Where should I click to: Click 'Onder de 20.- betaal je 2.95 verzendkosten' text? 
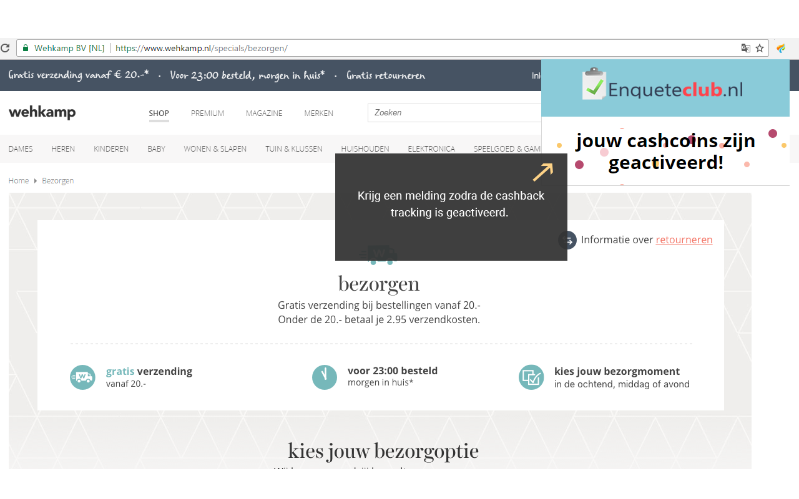[x=379, y=320]
